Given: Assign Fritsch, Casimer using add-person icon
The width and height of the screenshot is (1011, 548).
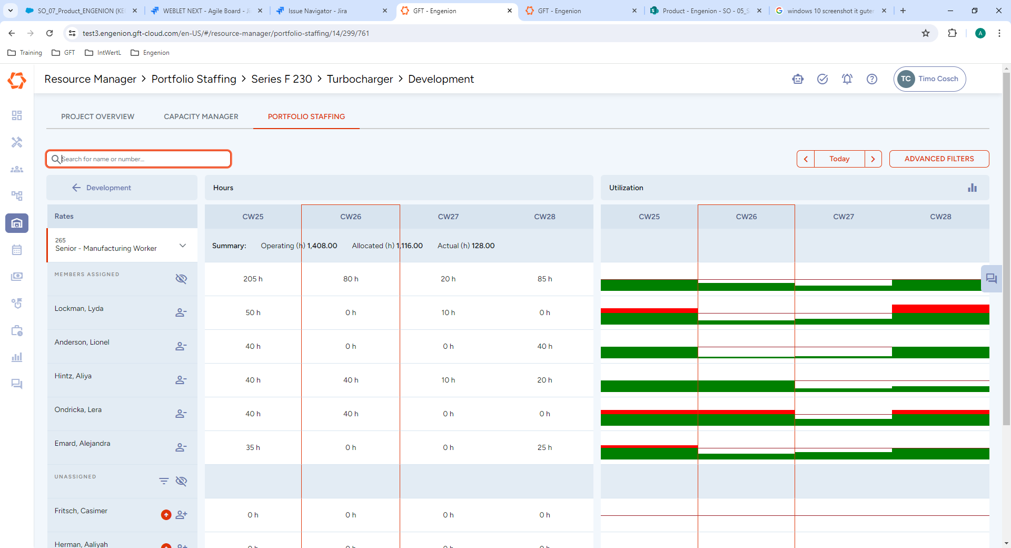Looking at the screenshot, I should 181,515.
